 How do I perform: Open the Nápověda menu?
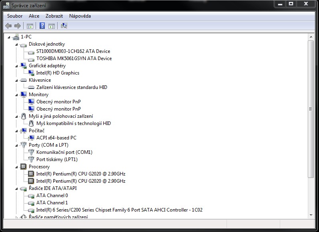click(80, 16)
